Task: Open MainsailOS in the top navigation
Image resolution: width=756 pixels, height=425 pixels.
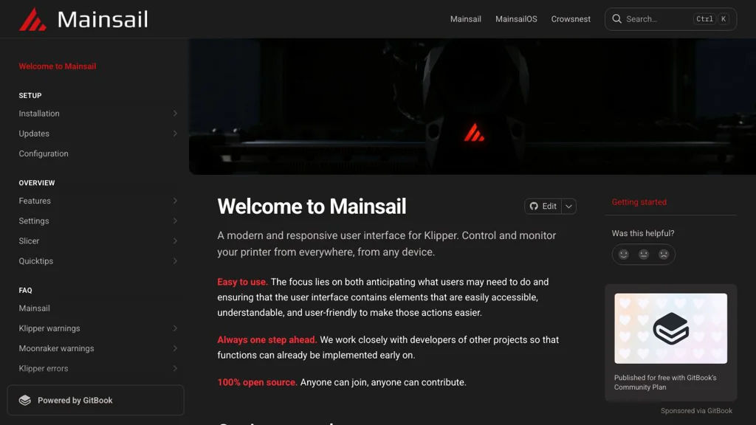Action: (516, 18)
